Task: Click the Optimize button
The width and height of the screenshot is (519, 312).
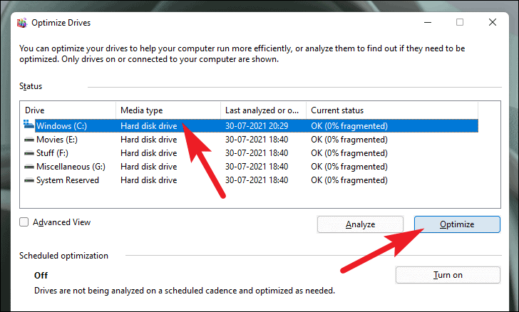Action: click(x=457, y=224)
